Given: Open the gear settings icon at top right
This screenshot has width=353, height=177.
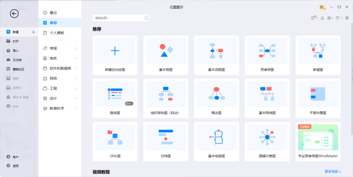Looking at the screenshot, I should 347,18.
